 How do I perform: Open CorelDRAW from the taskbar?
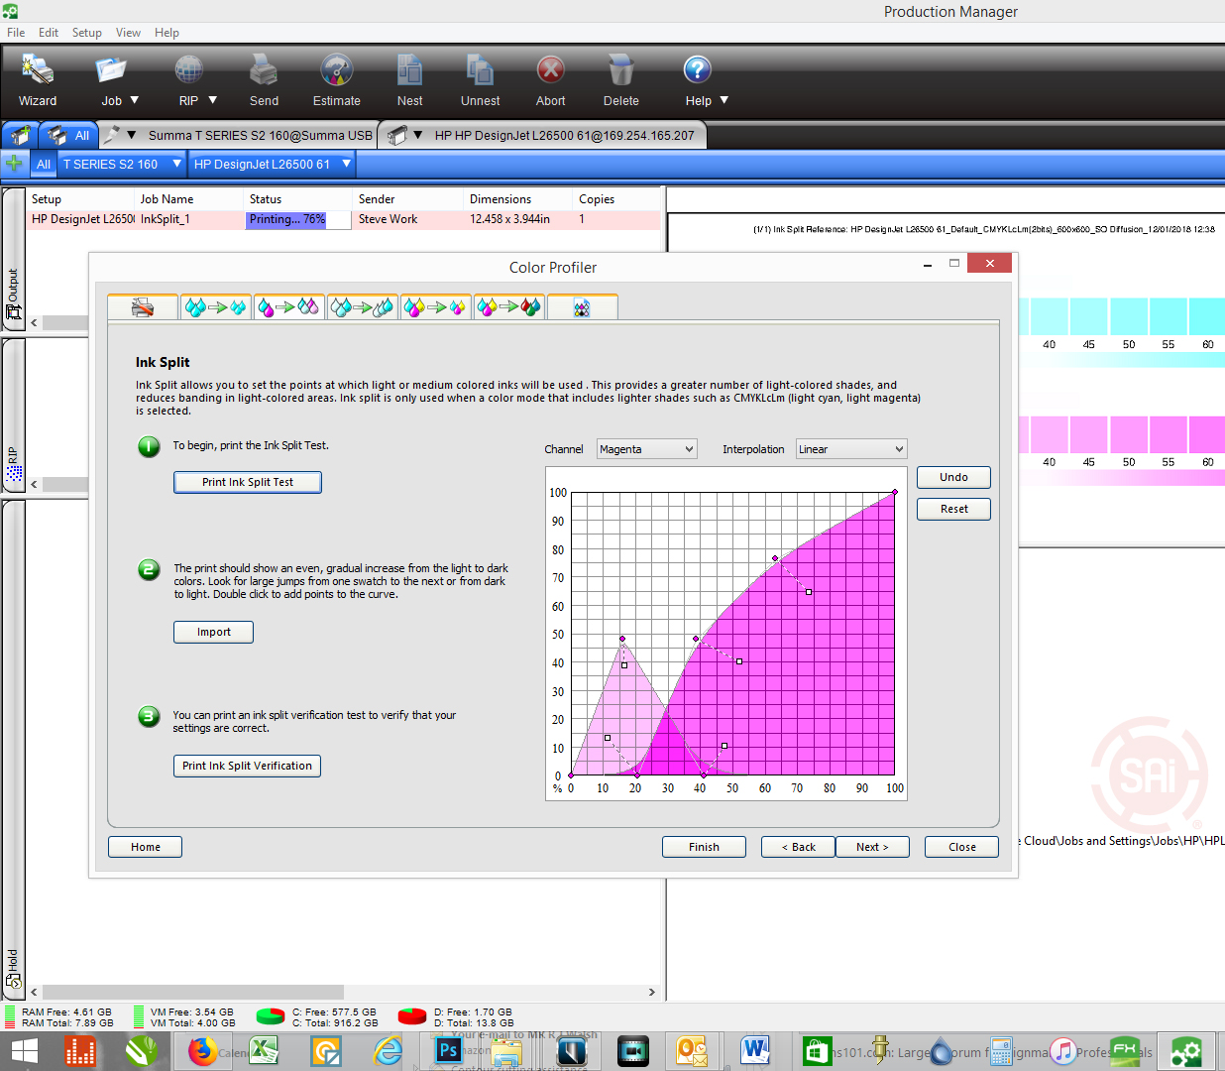click(x=141, y=1051)
